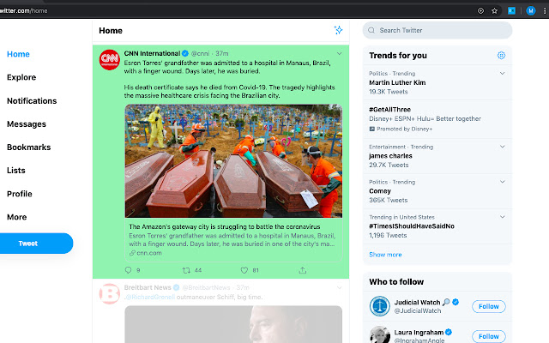Expand options on CNN International tweet
Viewport: 549px width, 343px height.
point(340,53)
